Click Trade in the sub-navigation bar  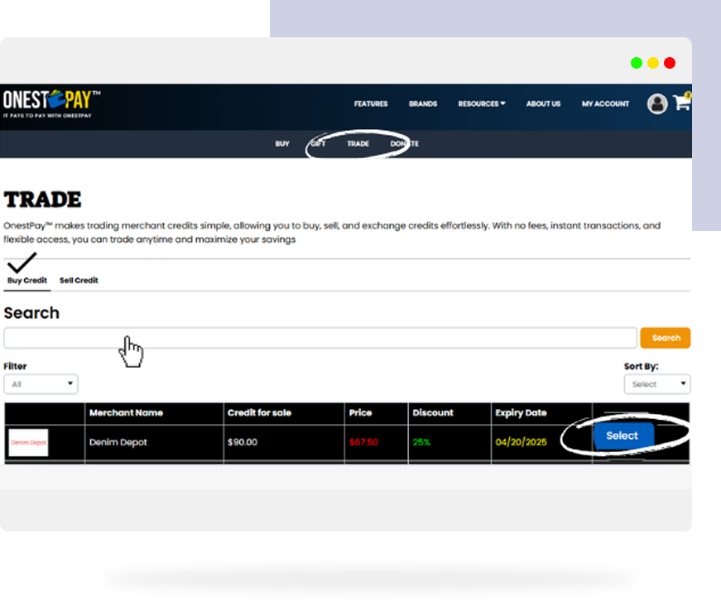pyautogui.click(x=358, y=144)
